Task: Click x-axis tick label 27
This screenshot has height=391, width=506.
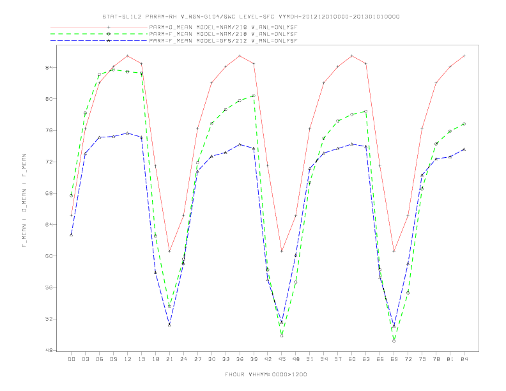Action: pyautogui.click(x=197, y=359)
